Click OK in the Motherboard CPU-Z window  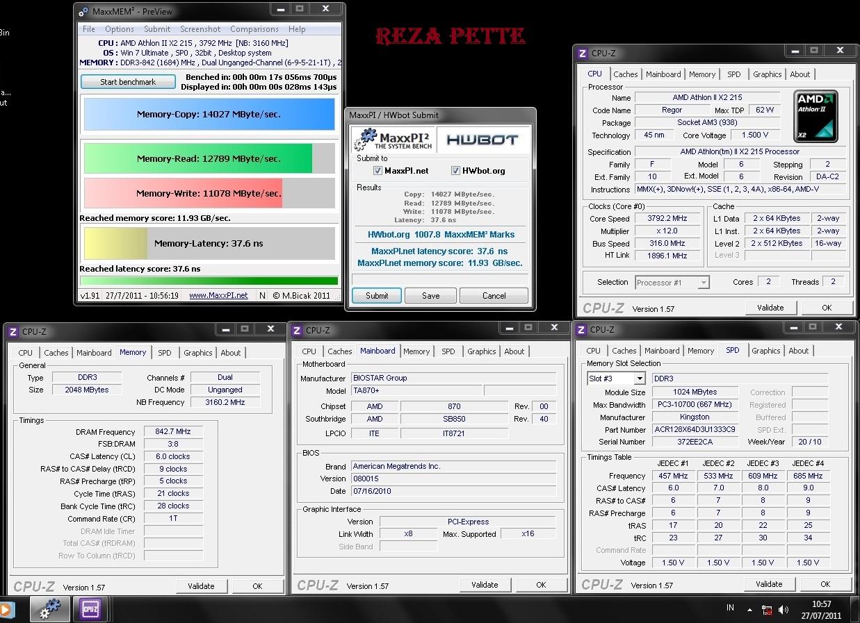[541, 585]
